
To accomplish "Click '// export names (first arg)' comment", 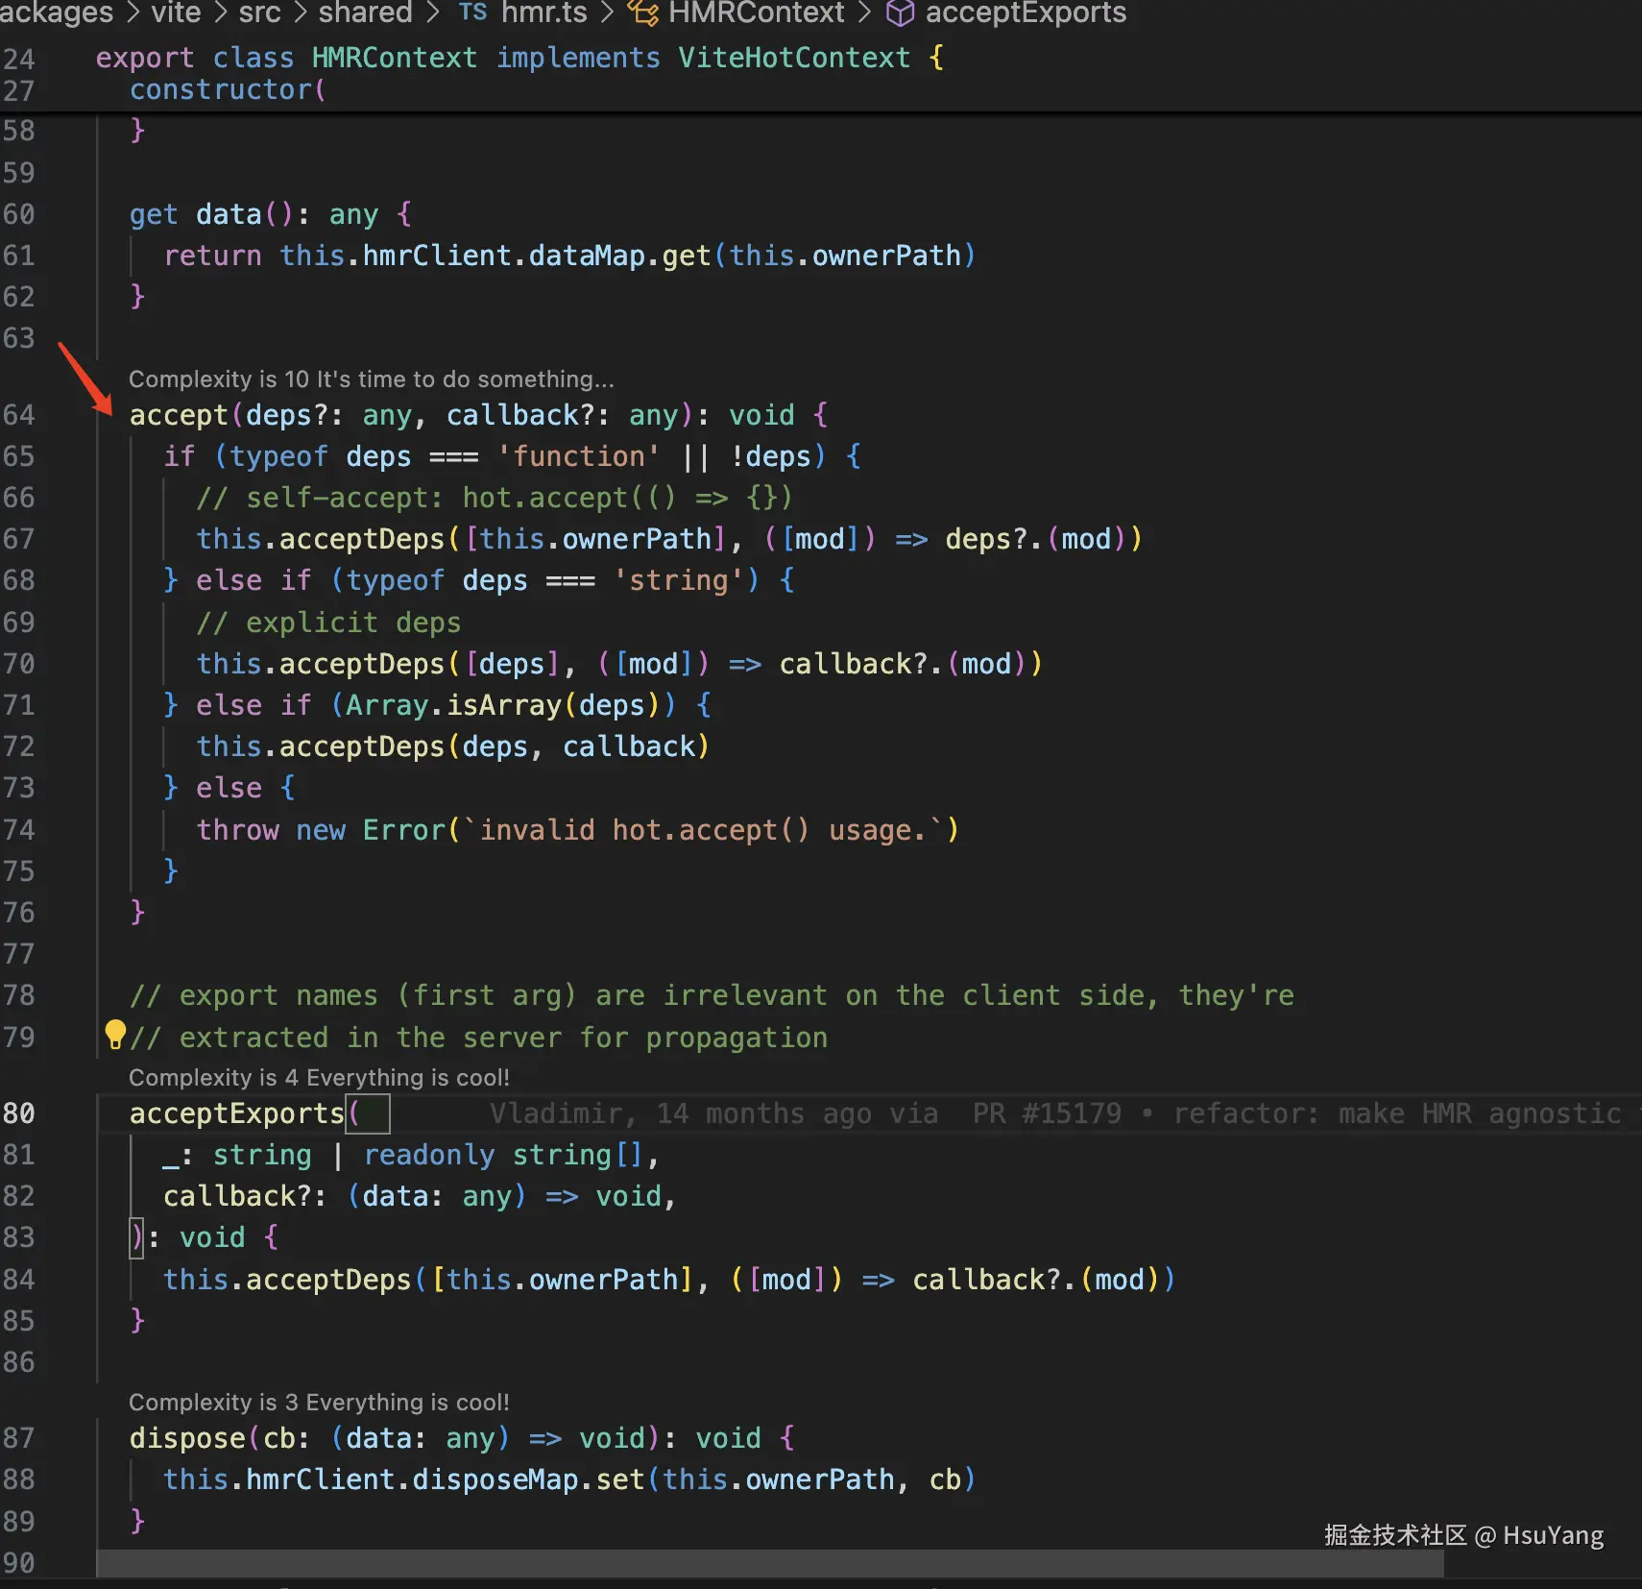I will pyautogui.click(x=712, y=995).
